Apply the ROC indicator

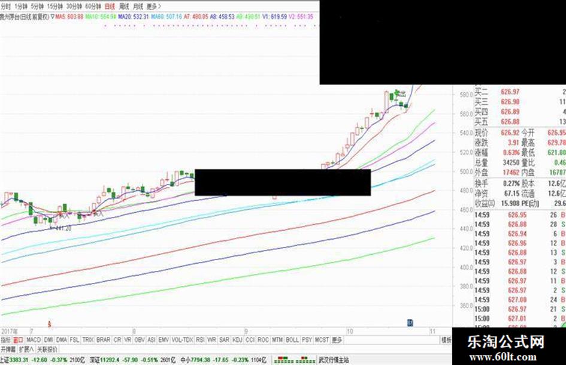[x=263, y=340]
